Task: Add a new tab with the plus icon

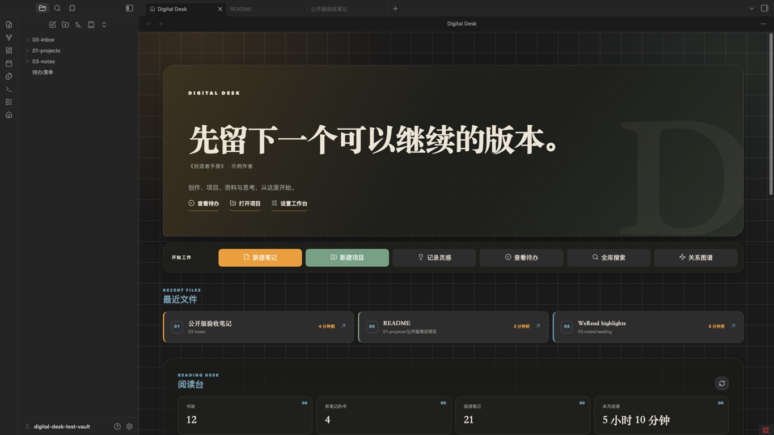Action: point(395,8)
